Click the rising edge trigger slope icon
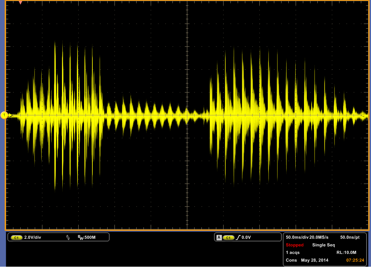 coord(238,237)
